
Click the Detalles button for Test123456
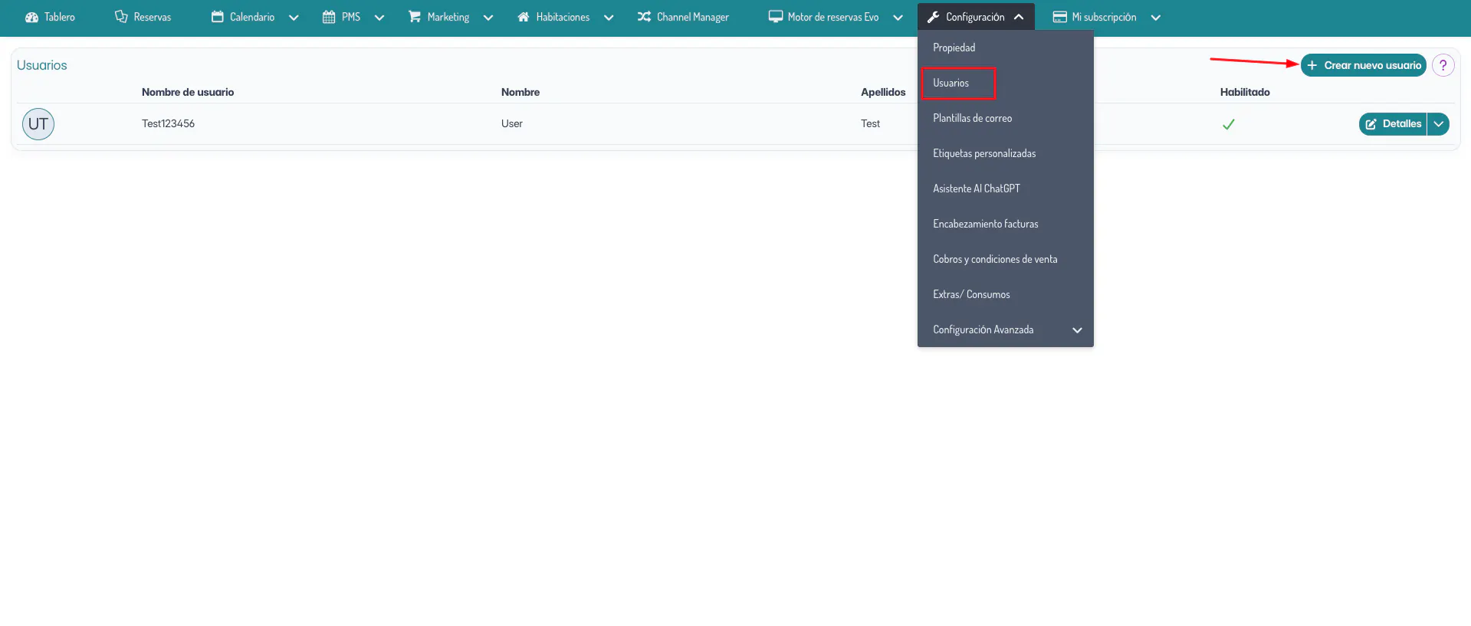point(1393,123)
